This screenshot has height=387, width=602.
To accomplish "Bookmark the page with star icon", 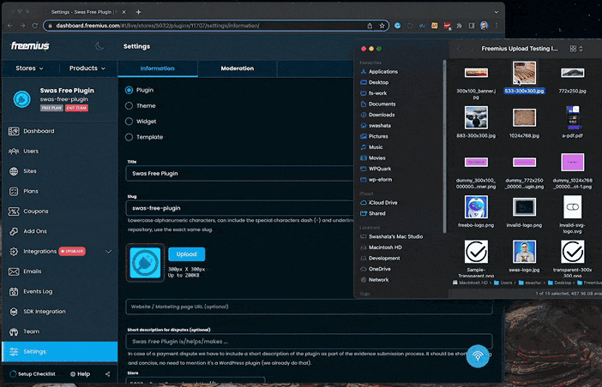I will (x=382, y=26).
